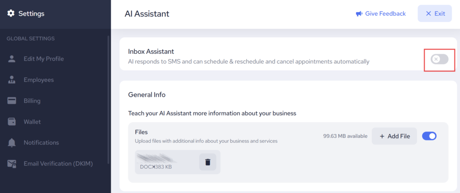
Task: Select Wallet in the sidebar
Action: (32, 122)
